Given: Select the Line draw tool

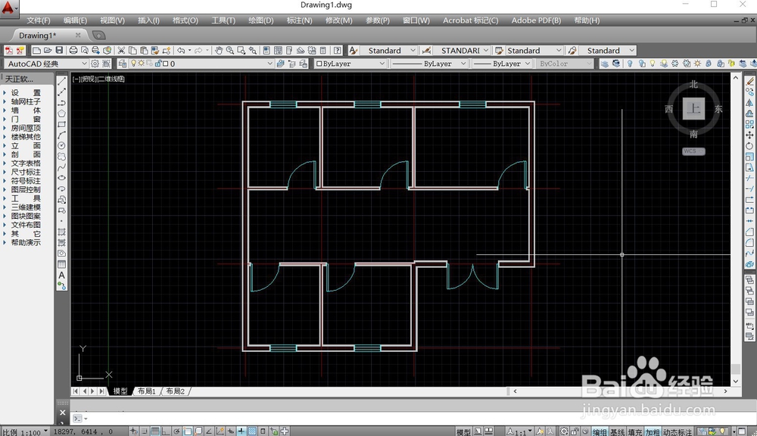Looking at the screenshot, I should point(62,81).
